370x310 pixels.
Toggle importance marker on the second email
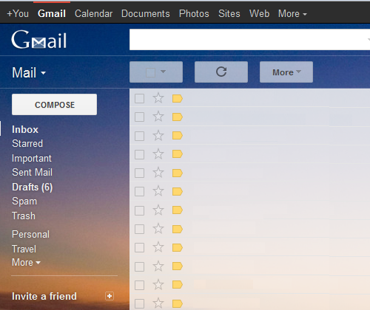coord(178,117)
